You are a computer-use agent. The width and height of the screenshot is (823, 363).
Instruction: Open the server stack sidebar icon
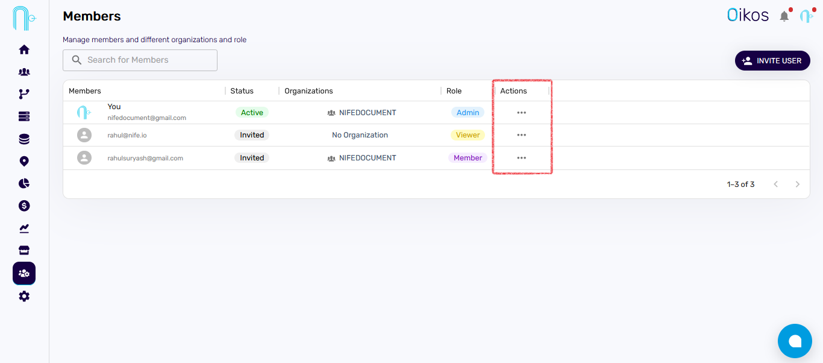24,116
